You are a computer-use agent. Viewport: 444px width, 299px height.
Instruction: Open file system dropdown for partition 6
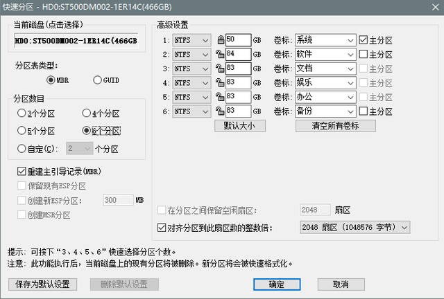(x=191, y=111)
